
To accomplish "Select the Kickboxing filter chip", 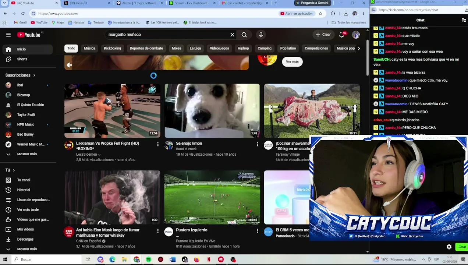I will click(x=113, y=48).
